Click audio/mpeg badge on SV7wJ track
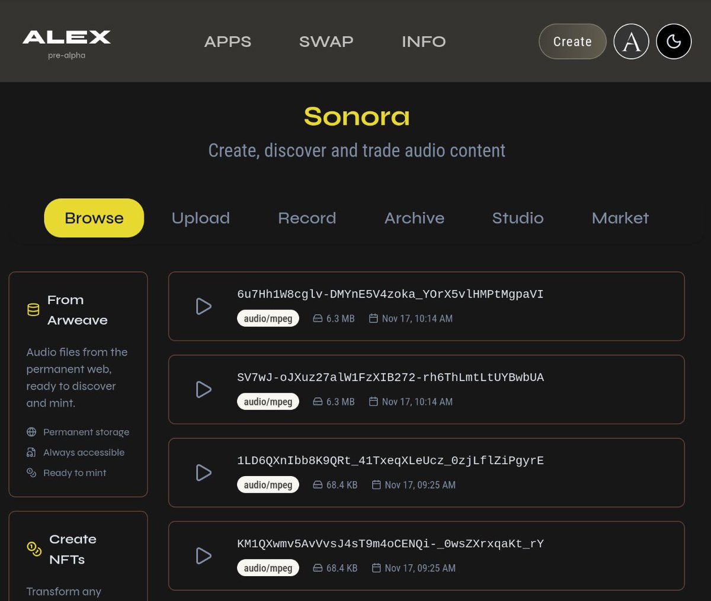This screenshot has width=711, height=601. pyautogui.click(x=268, y=401)
